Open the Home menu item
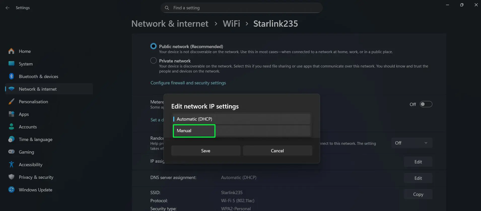 coord(25,51)
